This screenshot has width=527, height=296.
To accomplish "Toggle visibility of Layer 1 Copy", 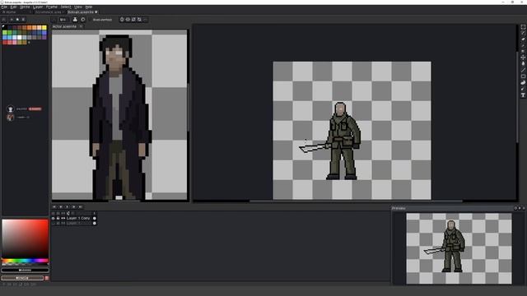I will (x=54, y=218).
